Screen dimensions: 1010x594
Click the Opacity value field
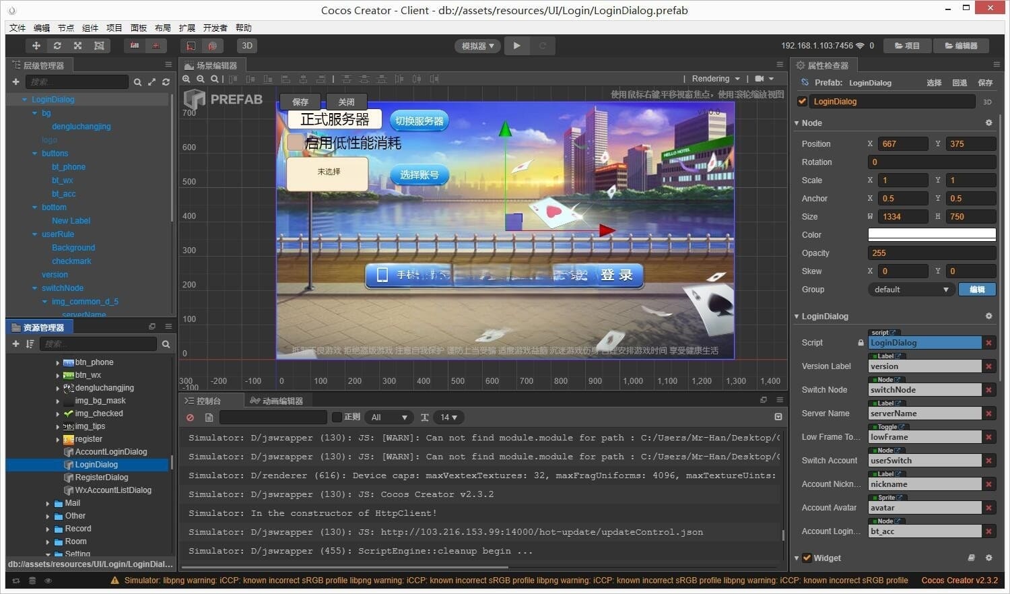(x=932, y=253)
